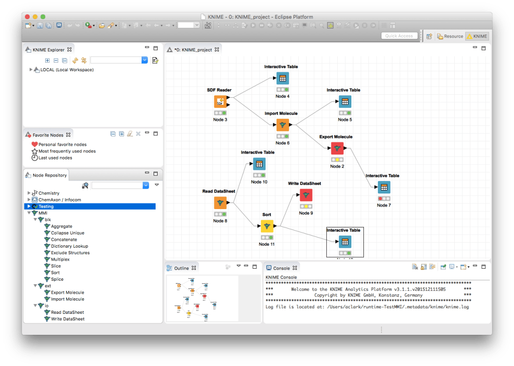514x366 pixels.
Task: Click the Open Perspective icon
Action: tap(429, 36)
